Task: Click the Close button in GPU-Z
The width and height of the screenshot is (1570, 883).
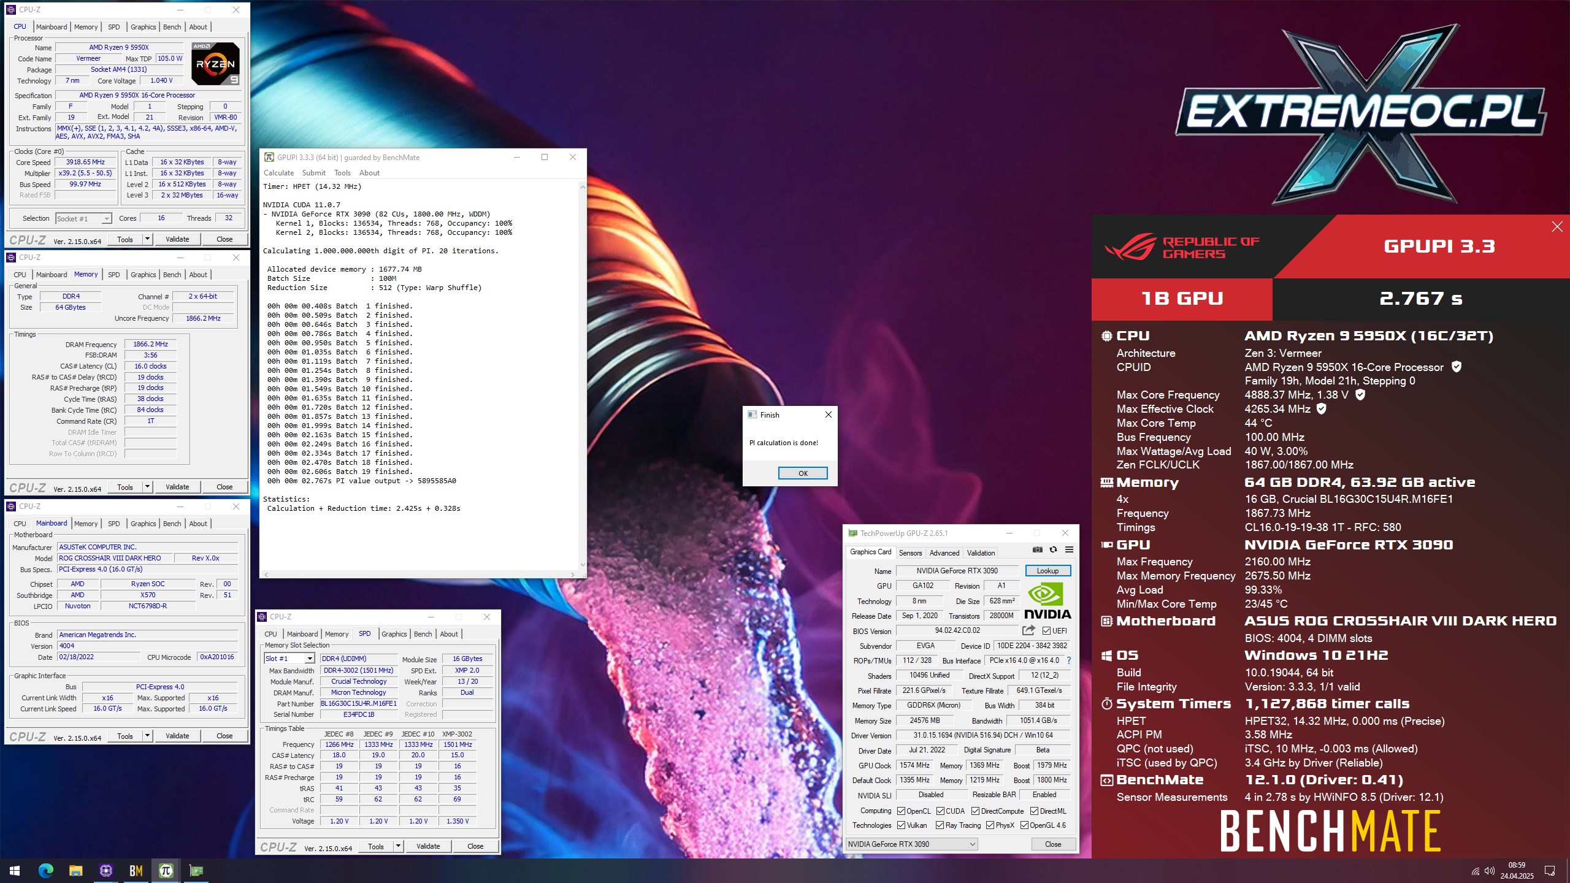Action: tap(1052, 844)
